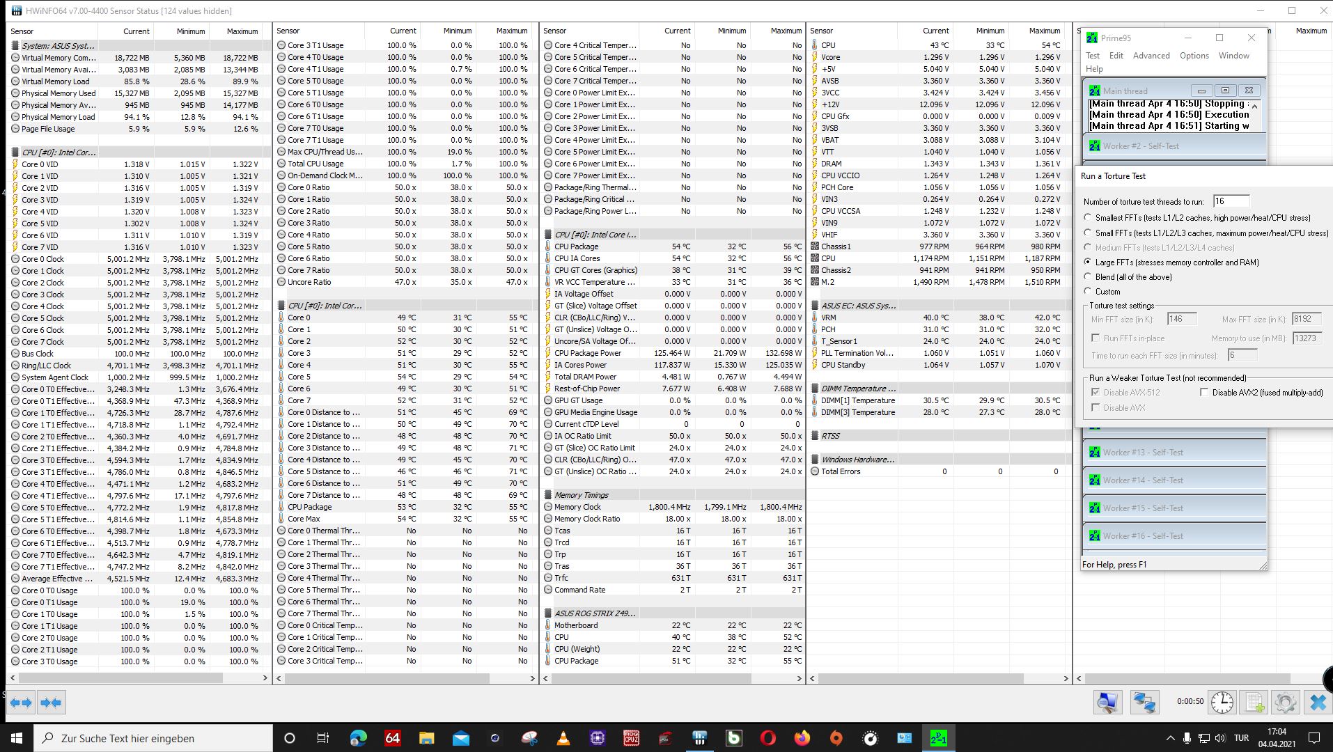Collapse the DIMM Temperature sensor group header

[x=940, y=389]
